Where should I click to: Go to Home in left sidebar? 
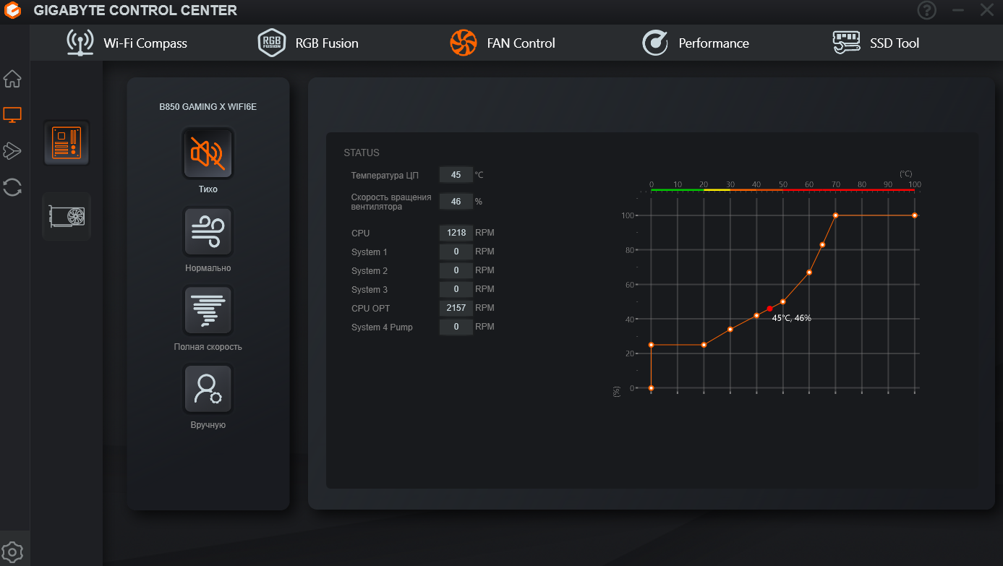[12, 79]
